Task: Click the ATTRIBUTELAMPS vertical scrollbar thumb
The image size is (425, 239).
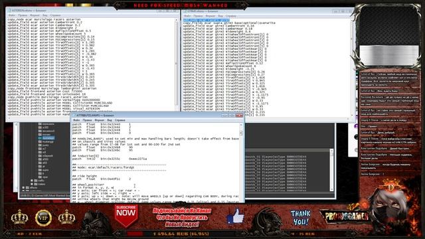Action: (x=241, y=133)
